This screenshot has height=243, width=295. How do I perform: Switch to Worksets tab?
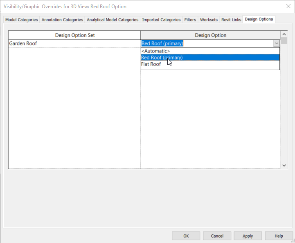(209, 20)
